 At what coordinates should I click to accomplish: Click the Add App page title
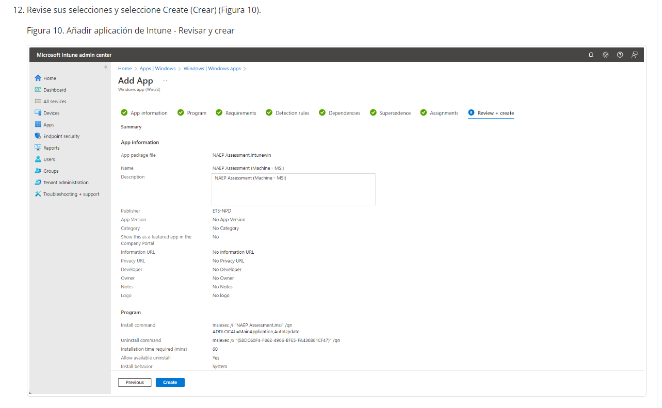tap(136, 80)
